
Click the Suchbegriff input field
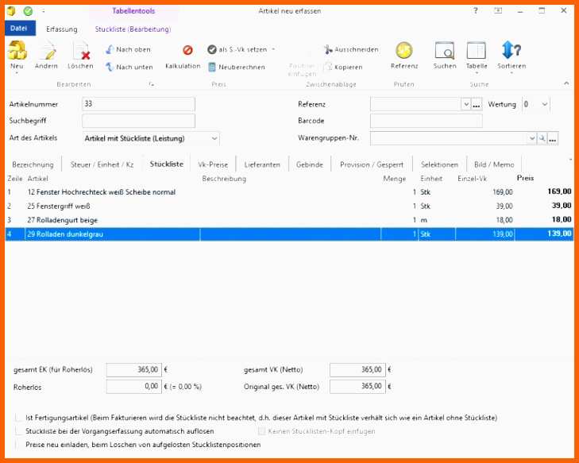138,121
